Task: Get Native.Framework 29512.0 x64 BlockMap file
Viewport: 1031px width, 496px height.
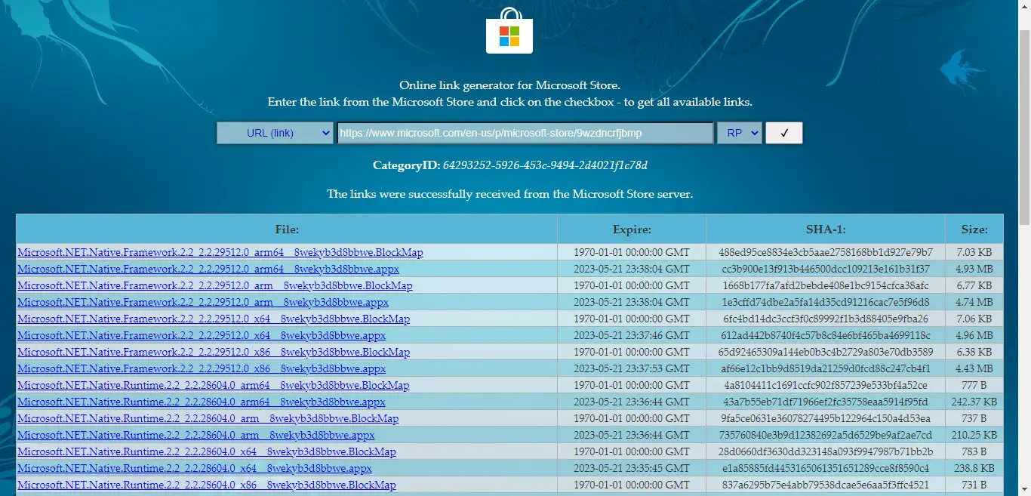Action: tap(214, 319)
